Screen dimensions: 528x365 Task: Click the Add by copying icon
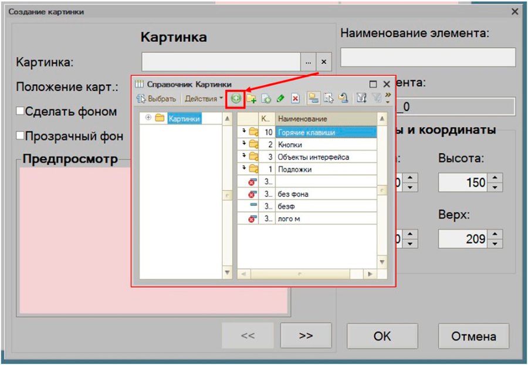(266, 99)
